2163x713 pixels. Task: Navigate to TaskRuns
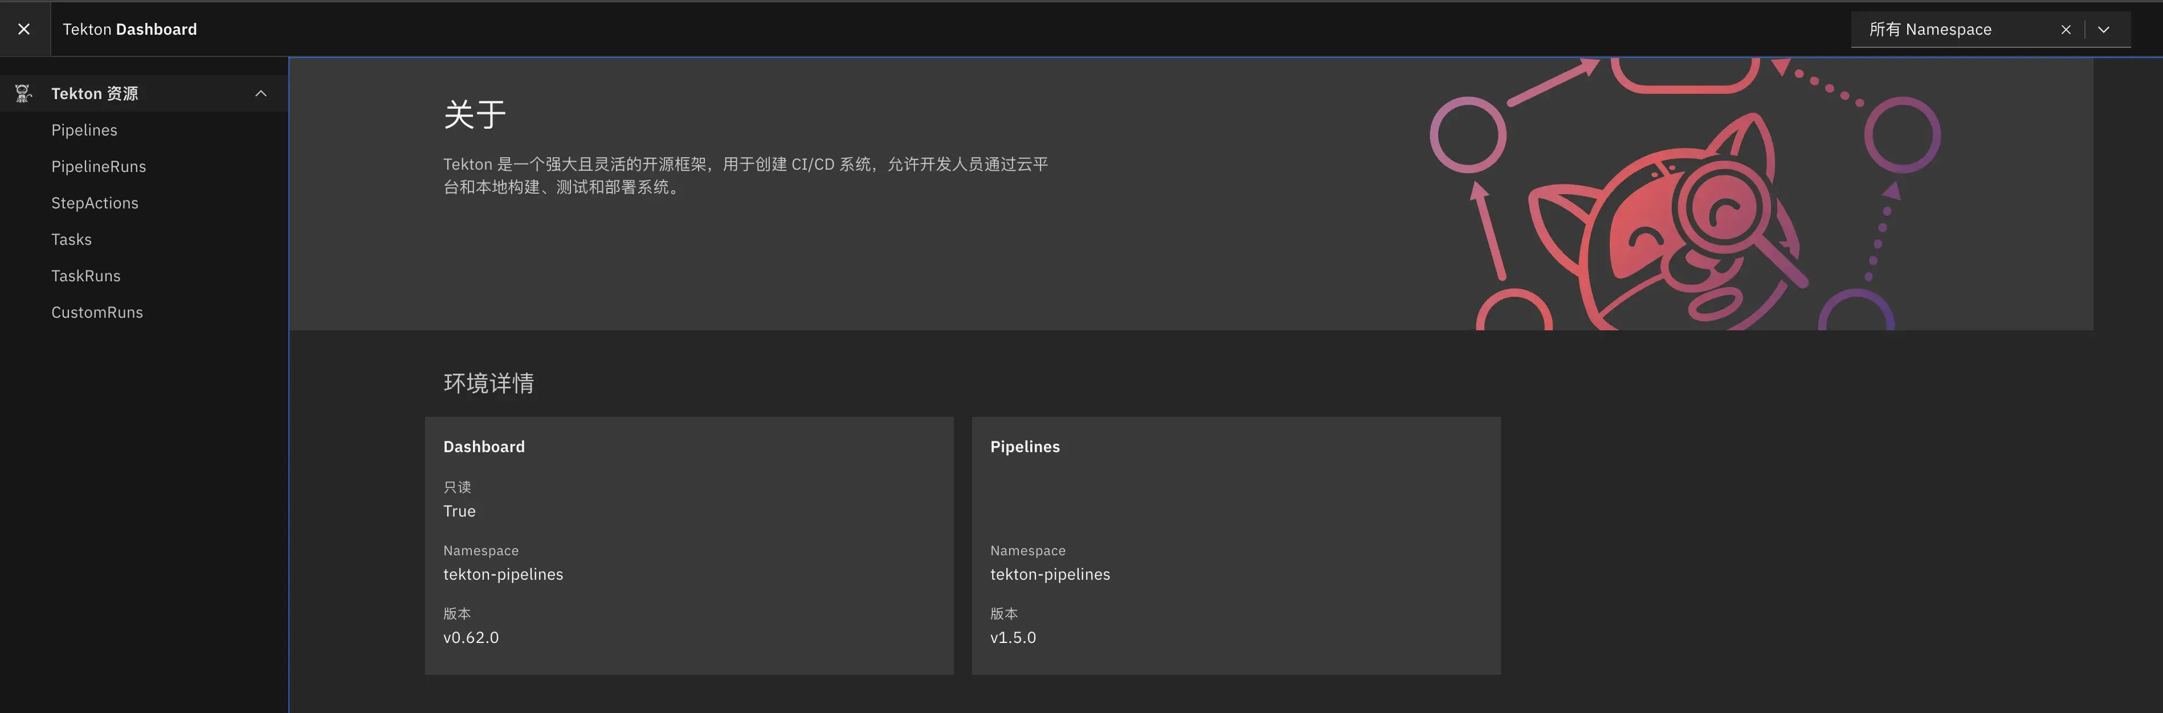pos(85,276)
